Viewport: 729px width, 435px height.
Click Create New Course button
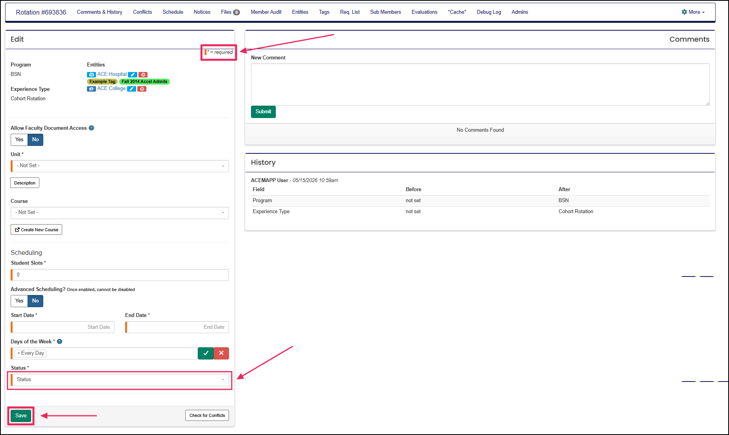tap(36, 230)
